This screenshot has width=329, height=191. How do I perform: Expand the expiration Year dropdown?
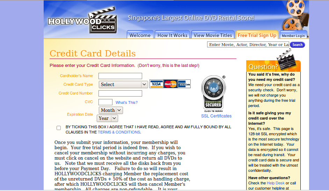(x=107, y=119)
